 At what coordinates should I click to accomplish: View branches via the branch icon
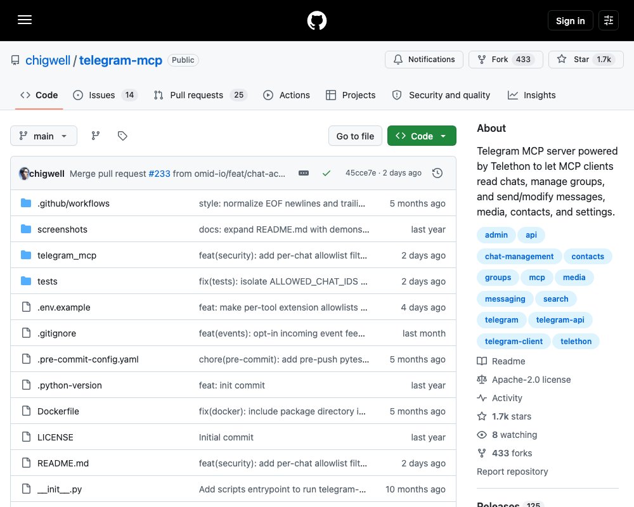(96, 136)
